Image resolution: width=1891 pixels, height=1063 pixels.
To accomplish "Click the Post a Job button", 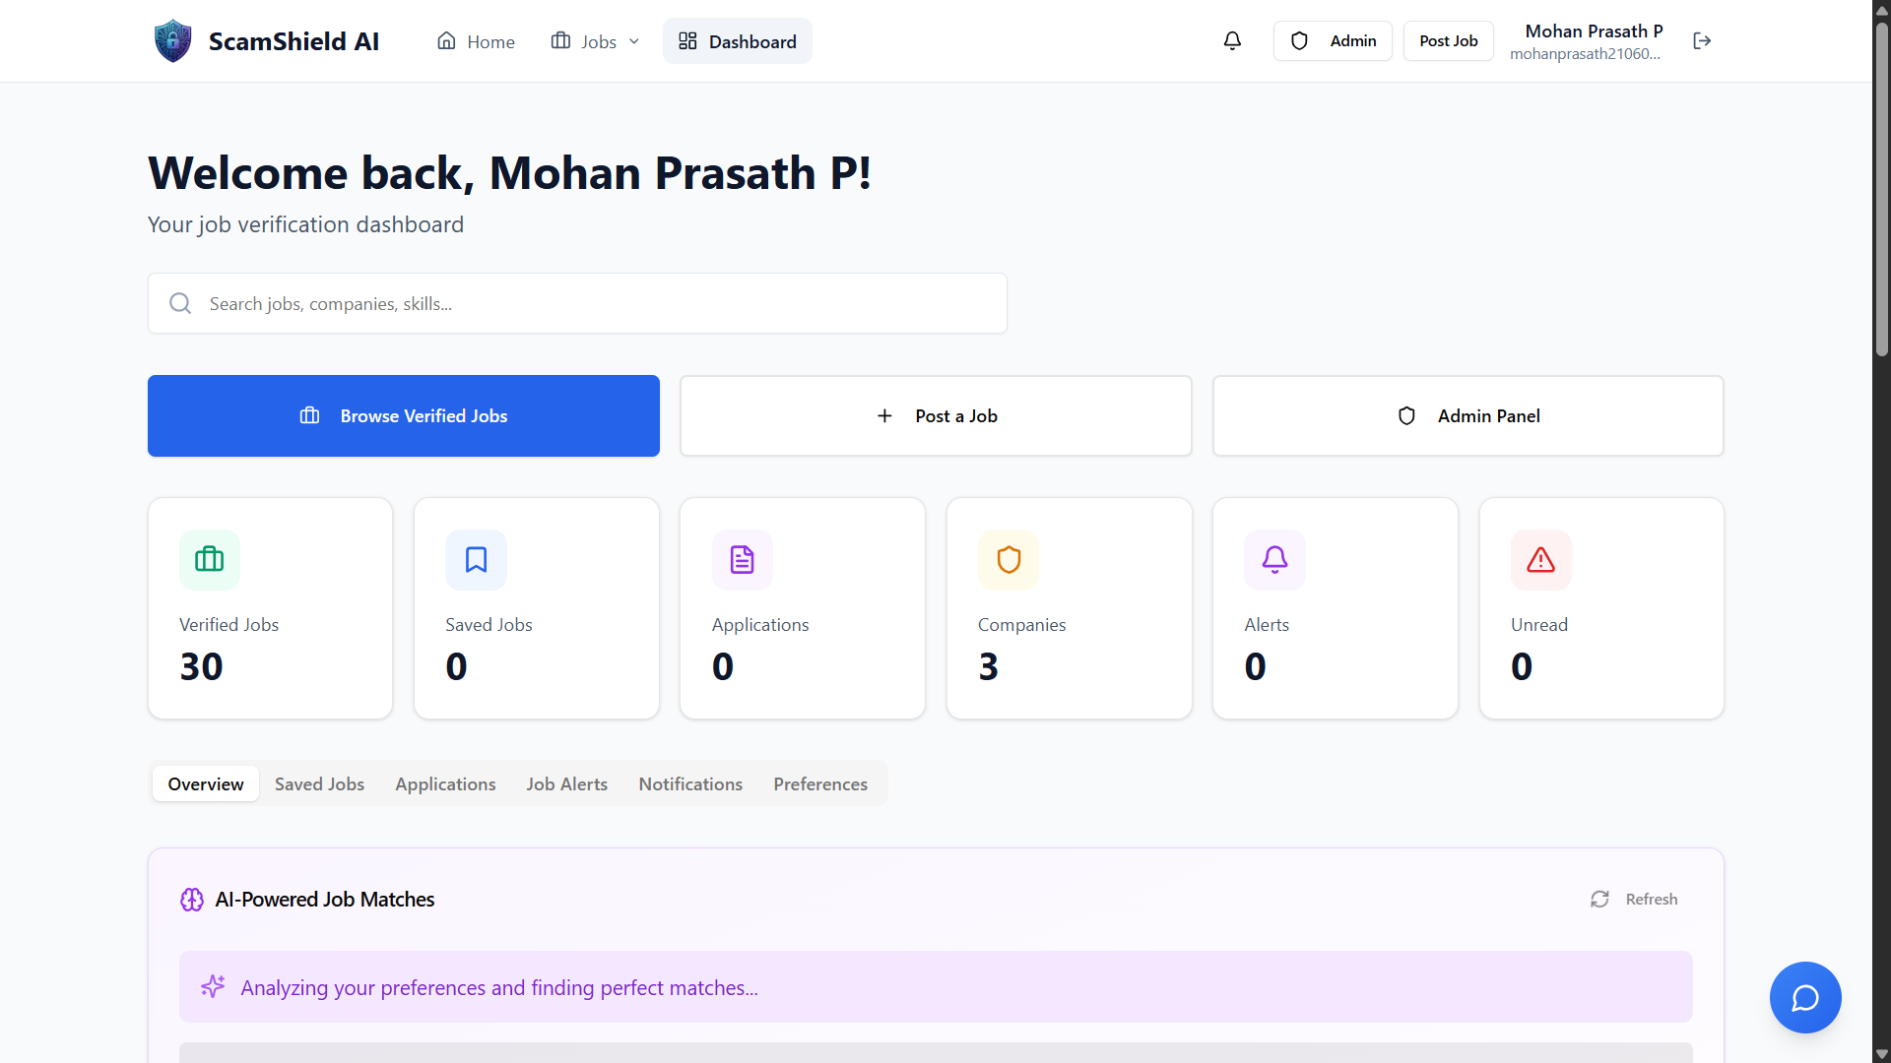I will pos(936,415).
